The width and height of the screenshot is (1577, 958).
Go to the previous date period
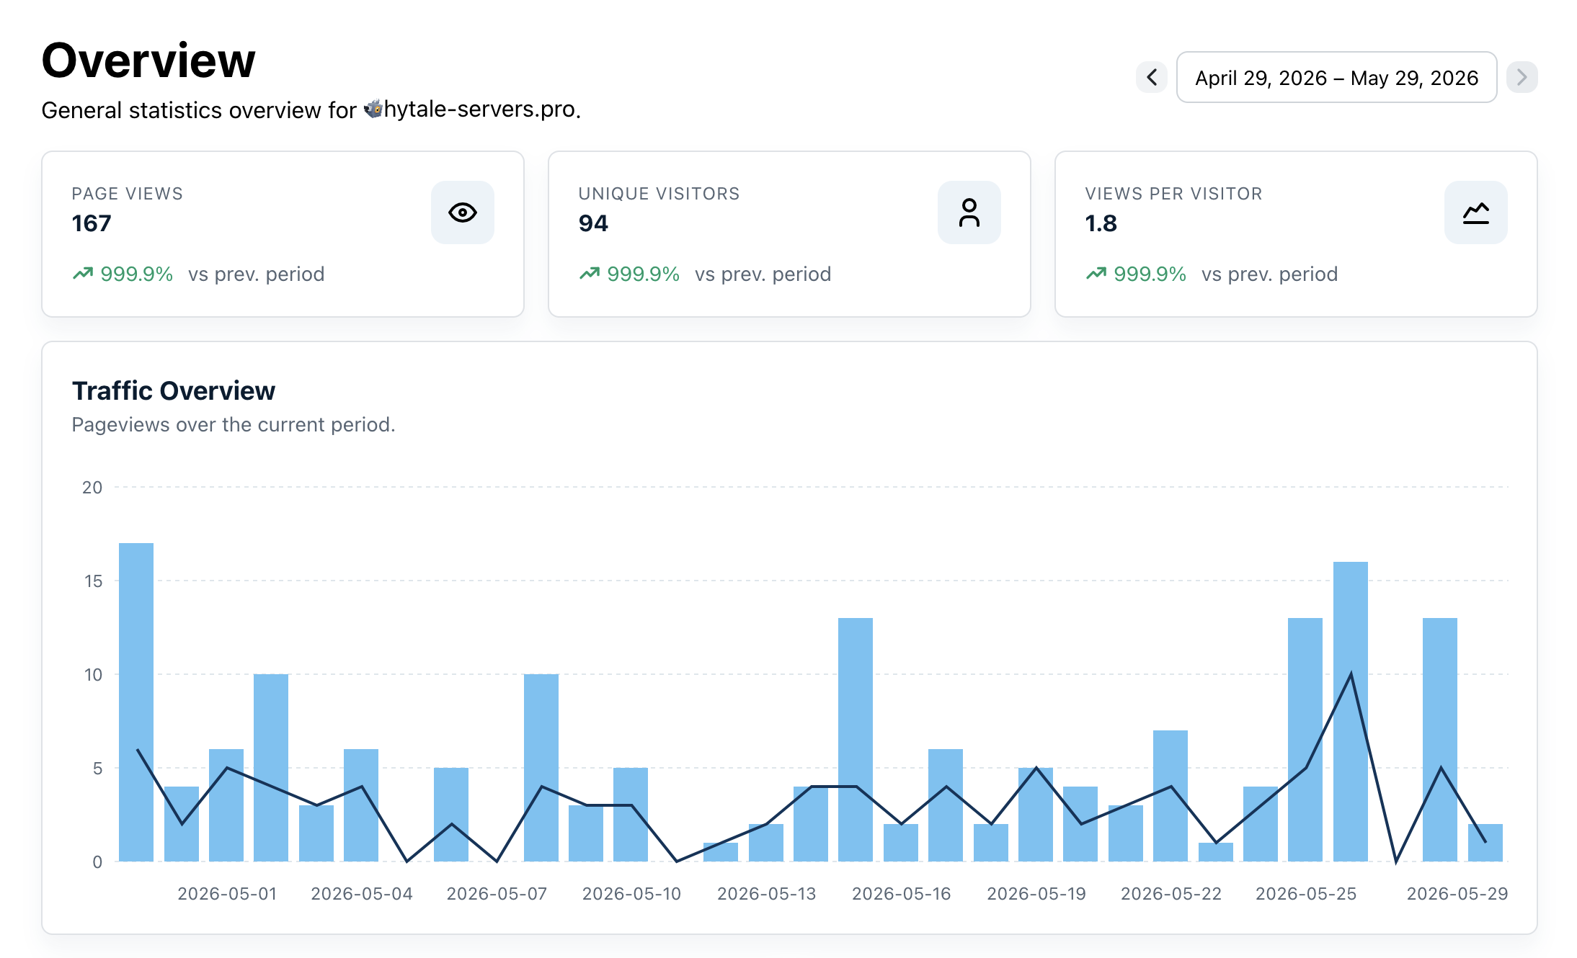(1152, 77)
